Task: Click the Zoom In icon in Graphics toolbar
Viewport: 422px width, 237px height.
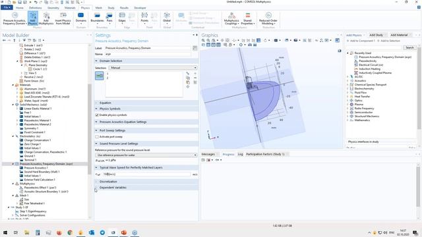Action: 203,40
